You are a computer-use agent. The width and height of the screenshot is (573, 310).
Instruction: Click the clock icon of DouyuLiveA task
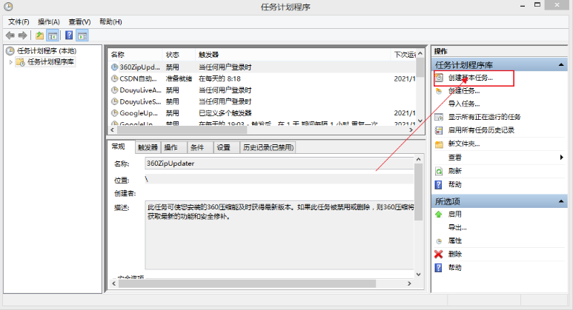[x=114, y=90]
